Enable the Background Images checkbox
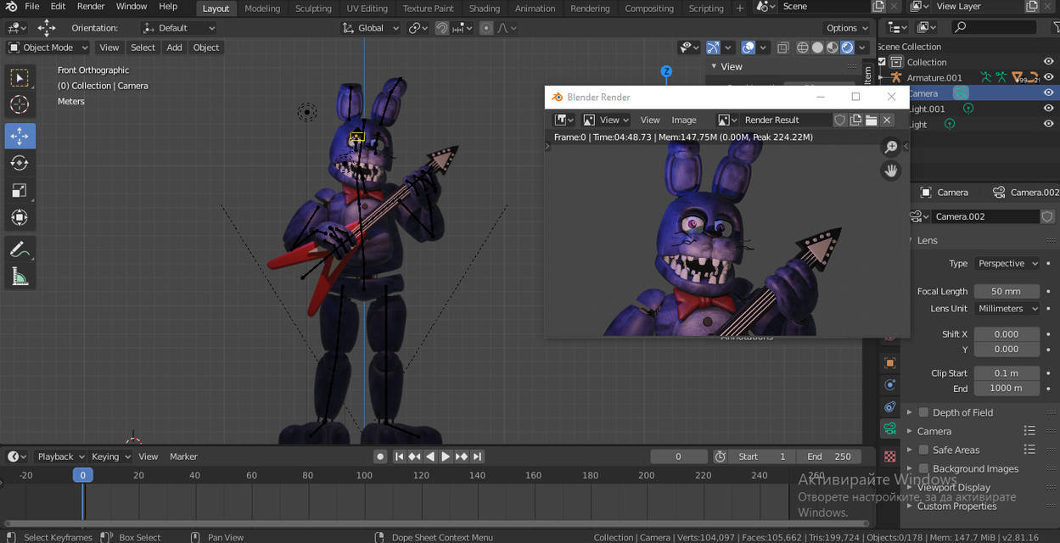The image size is (1060, 543). (923, 468)
